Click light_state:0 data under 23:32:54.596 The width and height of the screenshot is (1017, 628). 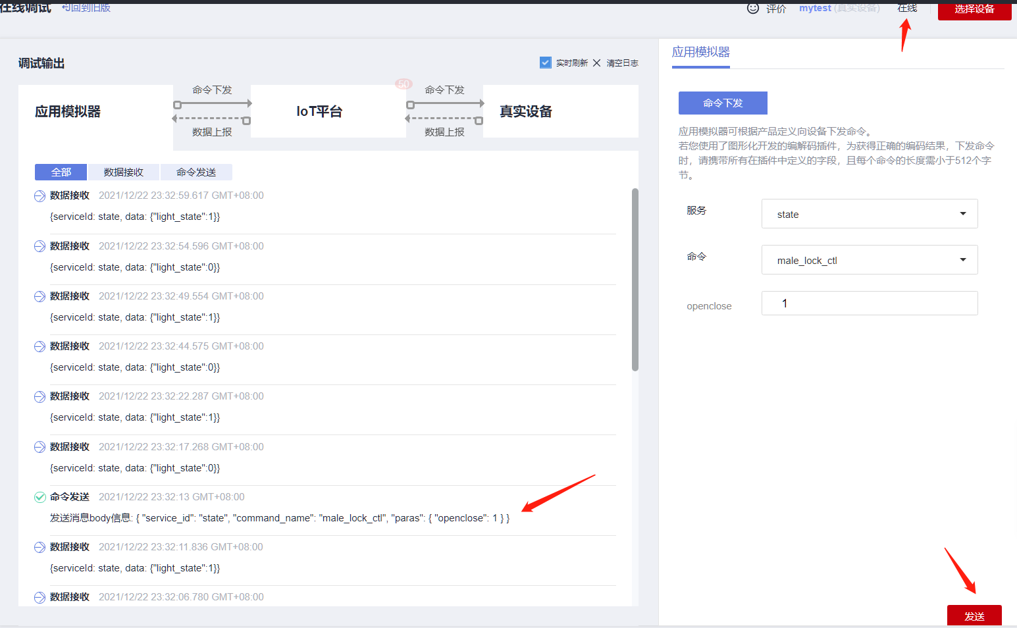click(135, 267)
